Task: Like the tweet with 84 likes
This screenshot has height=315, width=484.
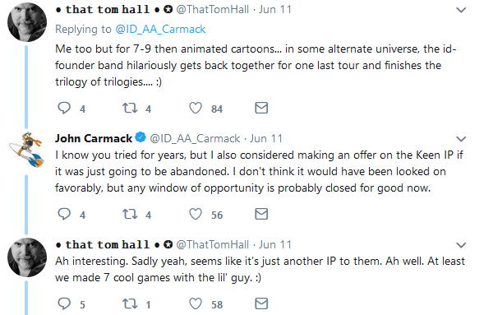Action: [196, 108]
